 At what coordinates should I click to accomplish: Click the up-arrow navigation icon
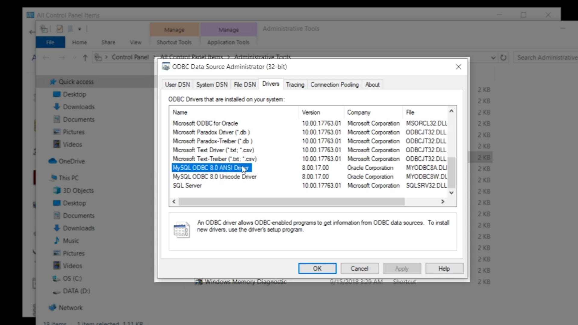[x=85, y=57]
